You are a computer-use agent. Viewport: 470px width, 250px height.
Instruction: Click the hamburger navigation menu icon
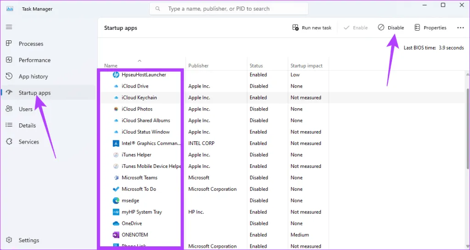9,27
